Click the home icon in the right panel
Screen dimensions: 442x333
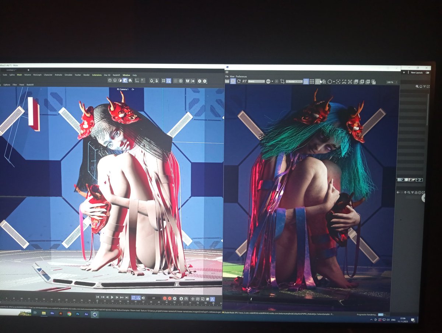click(421, 86)
